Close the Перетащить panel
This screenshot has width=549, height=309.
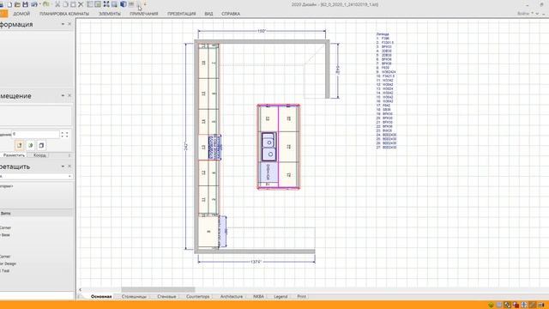[69, 166]
